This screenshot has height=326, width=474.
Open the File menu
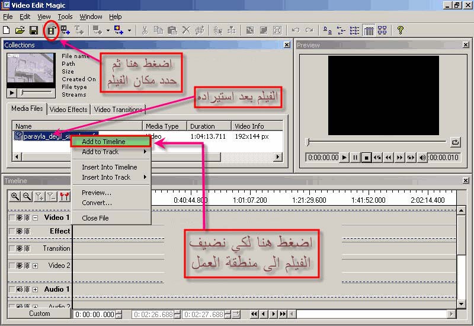(x=8, y=17)
